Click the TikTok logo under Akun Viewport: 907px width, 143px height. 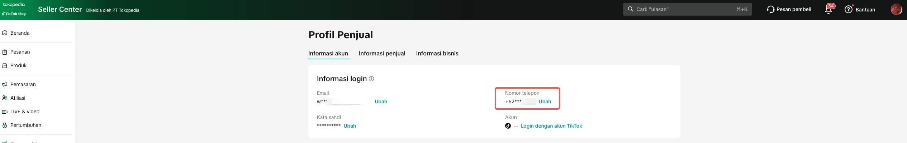click(508, 126)
